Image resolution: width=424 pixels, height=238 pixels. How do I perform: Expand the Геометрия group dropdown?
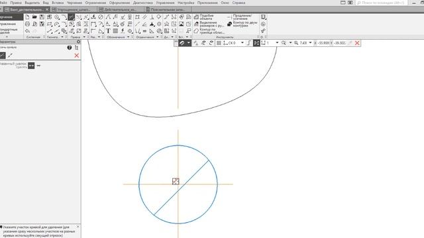(x=62, y=37)
